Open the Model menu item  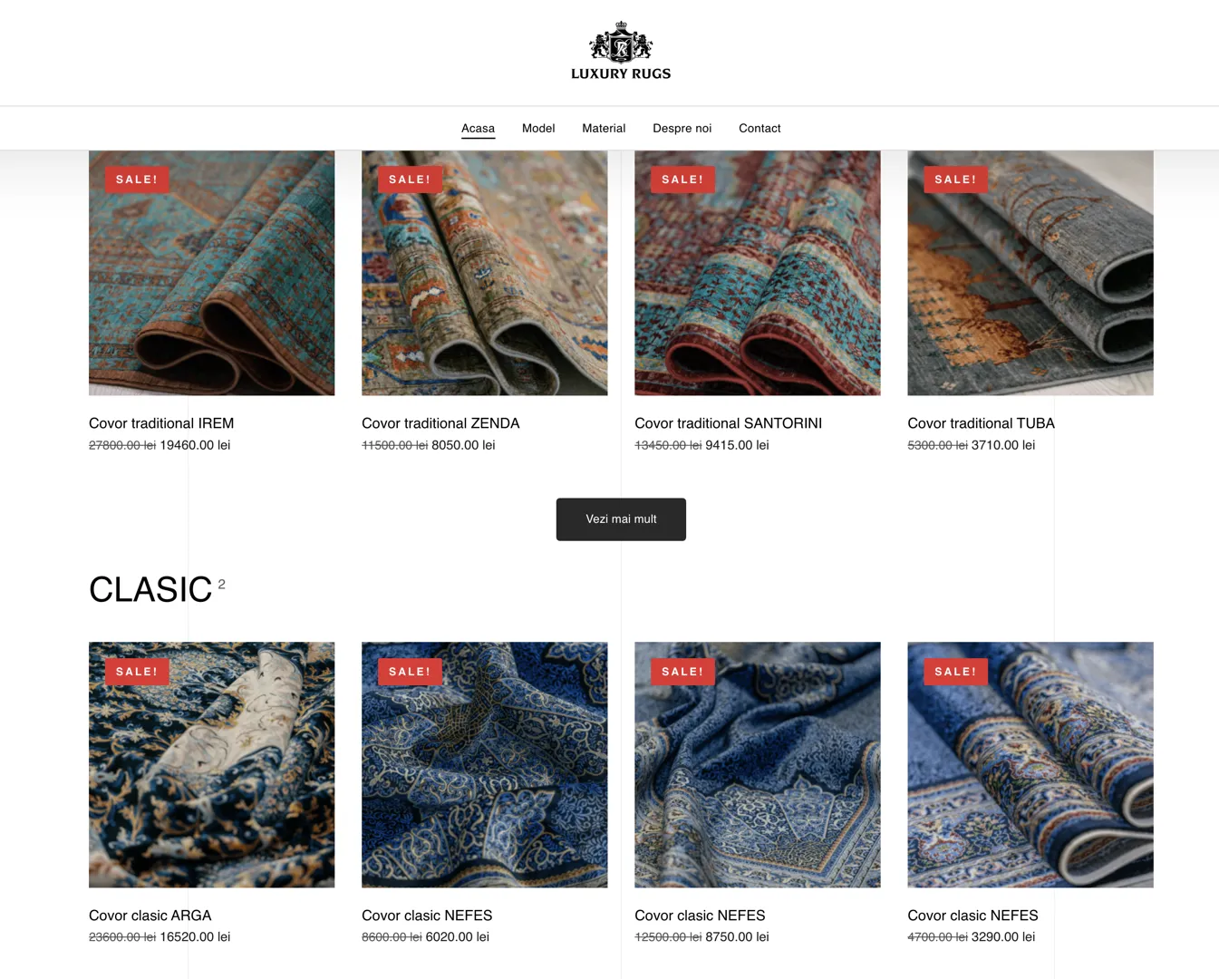point(538,129)
